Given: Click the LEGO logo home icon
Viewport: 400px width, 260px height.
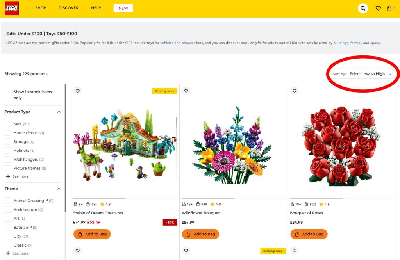Looking at the screenshot, I should pyautogui.click(x=12, y=8).
